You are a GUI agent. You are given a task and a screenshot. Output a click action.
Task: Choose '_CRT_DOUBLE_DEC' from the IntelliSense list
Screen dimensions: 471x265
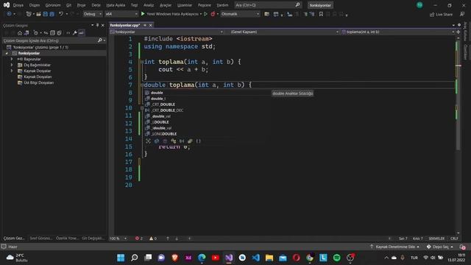click(x=167, y=110)
